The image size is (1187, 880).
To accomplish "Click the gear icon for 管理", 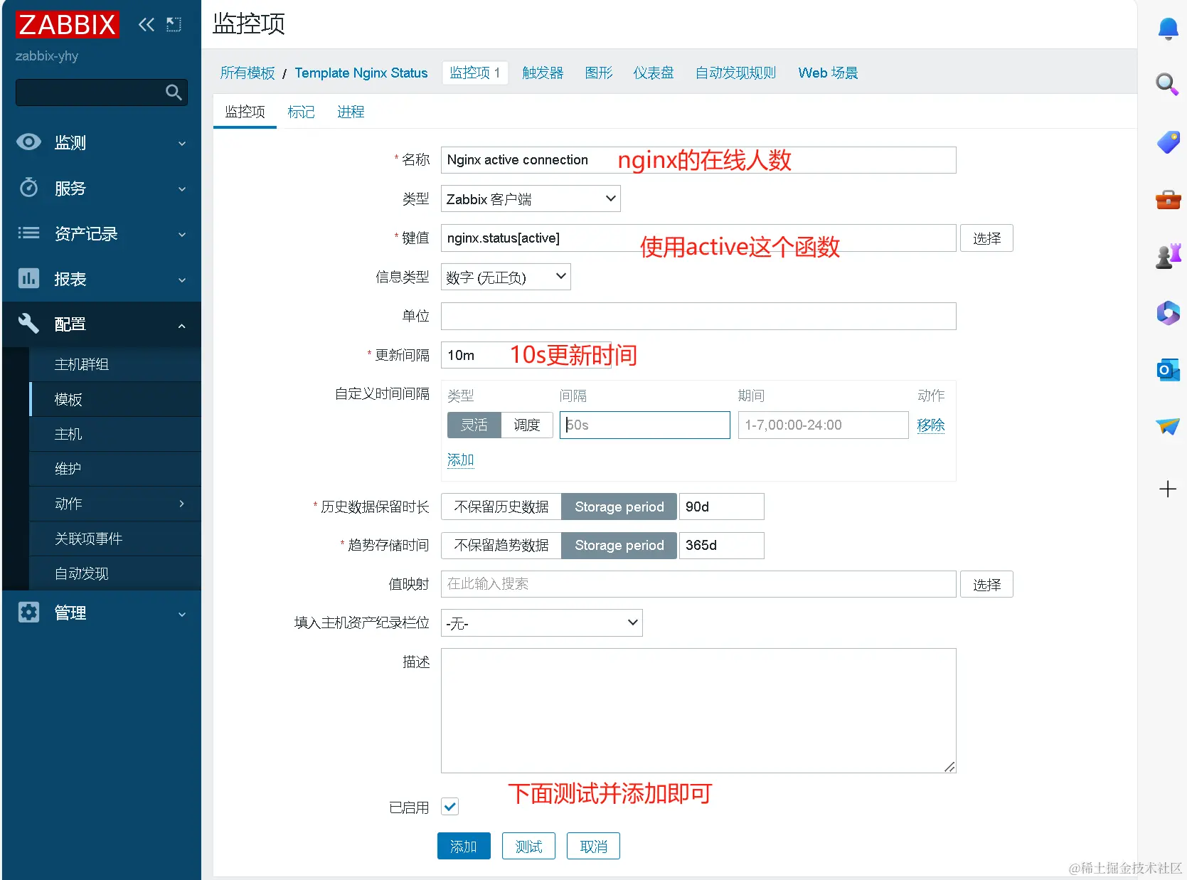I will 28,612.
